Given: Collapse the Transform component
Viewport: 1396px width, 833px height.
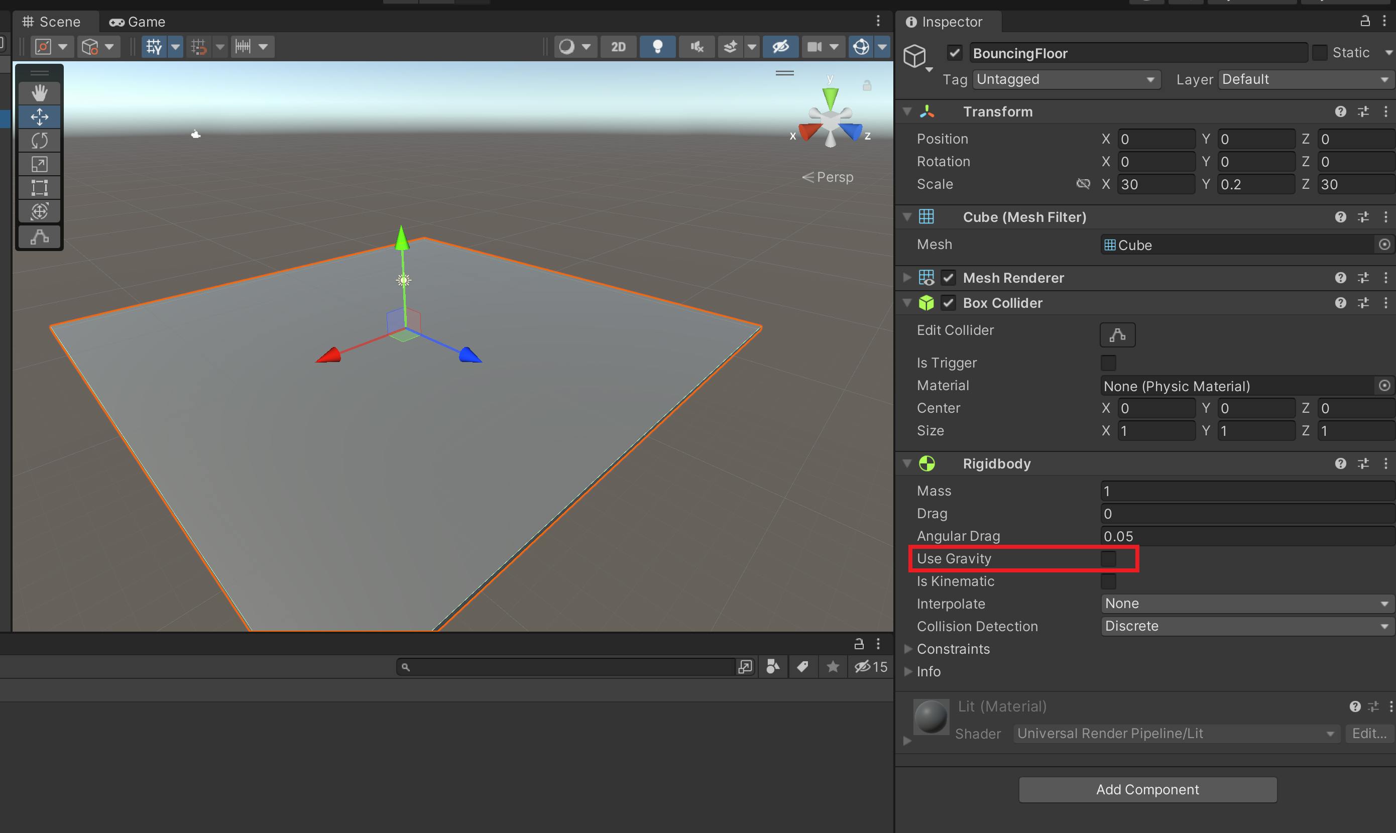Looking at the screenshot, I should (906, 111).
